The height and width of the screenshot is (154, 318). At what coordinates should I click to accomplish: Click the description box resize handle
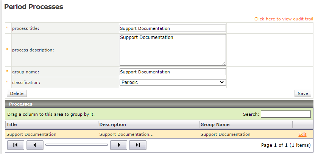pos(224,64)
